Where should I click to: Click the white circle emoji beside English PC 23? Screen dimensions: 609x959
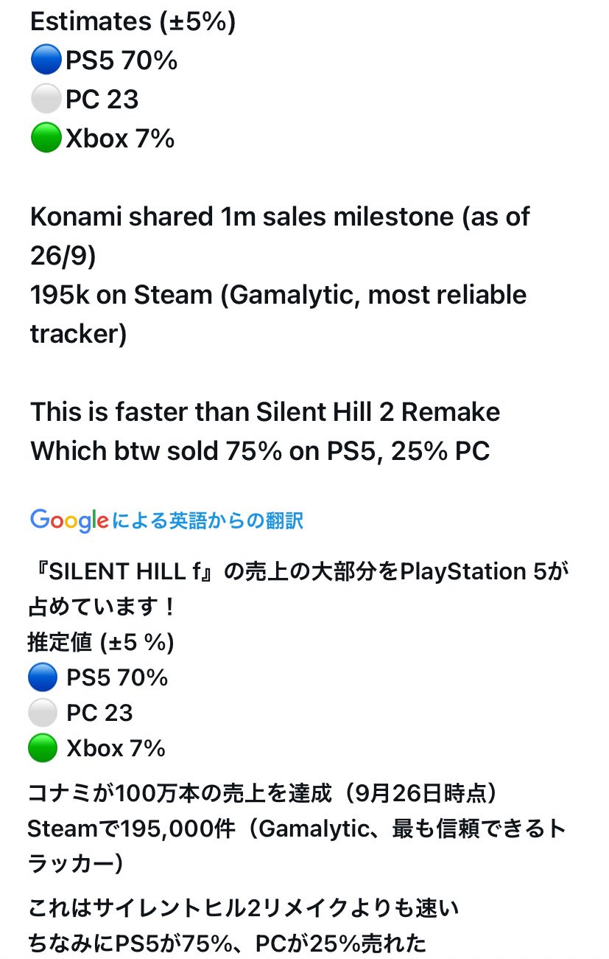[x=46, y=100]
